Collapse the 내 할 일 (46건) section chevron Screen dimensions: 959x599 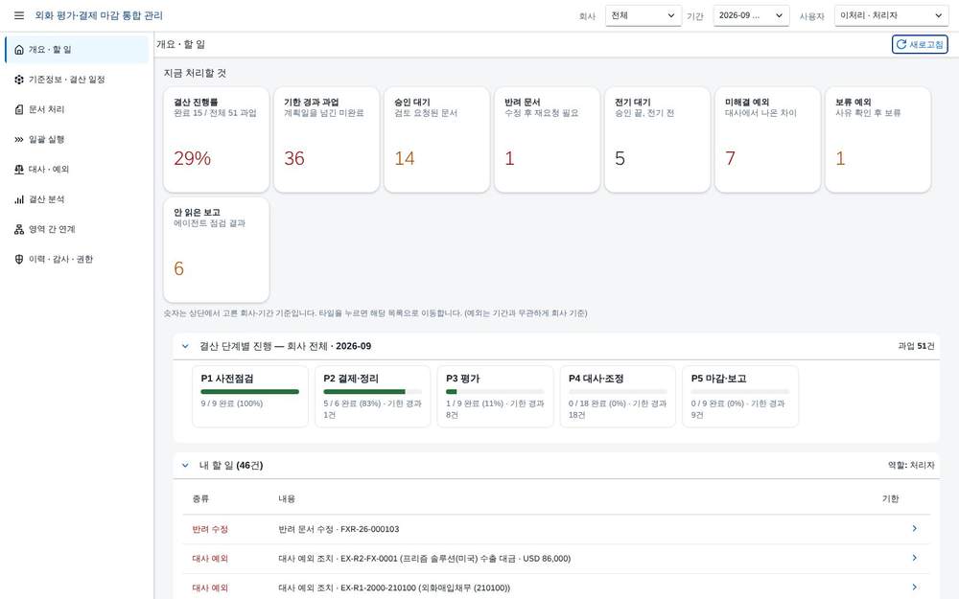185,465
